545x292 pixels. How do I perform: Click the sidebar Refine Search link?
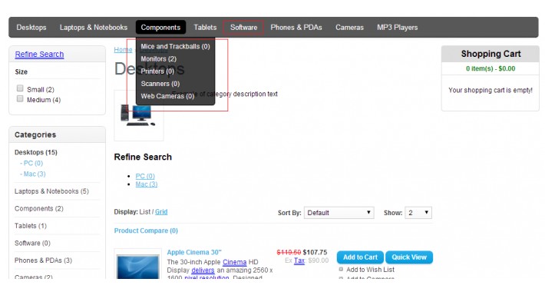tap(39, 55)
